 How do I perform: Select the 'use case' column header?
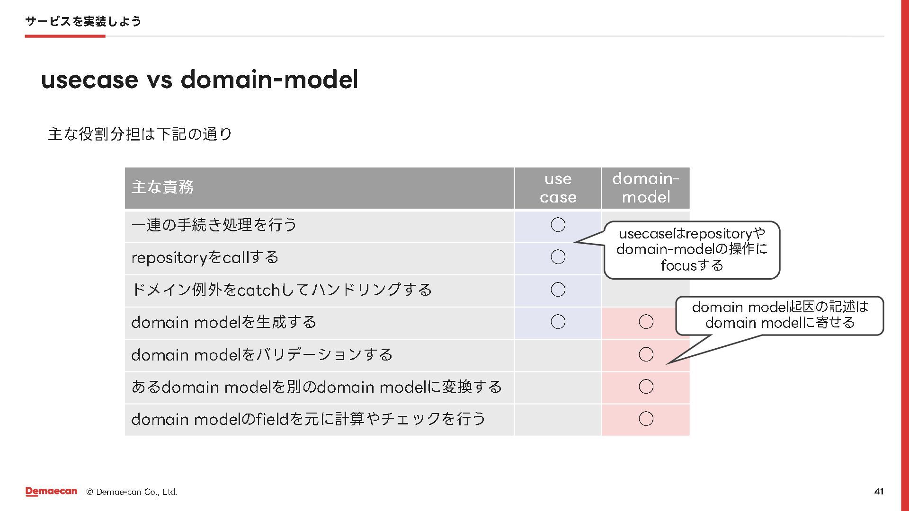[x=558, y=188]
